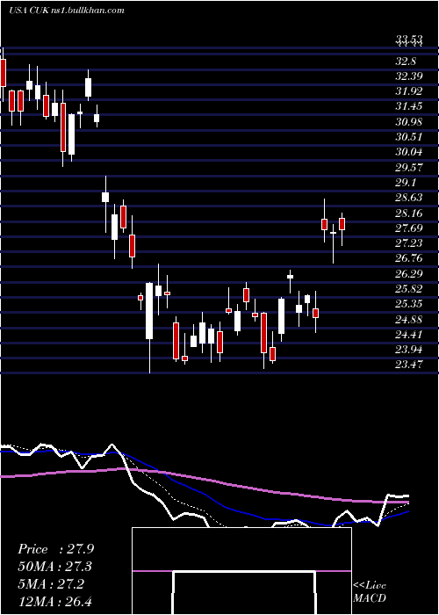Select the 24.41 price level
This screenshot has width=439, height=615.
409,335
